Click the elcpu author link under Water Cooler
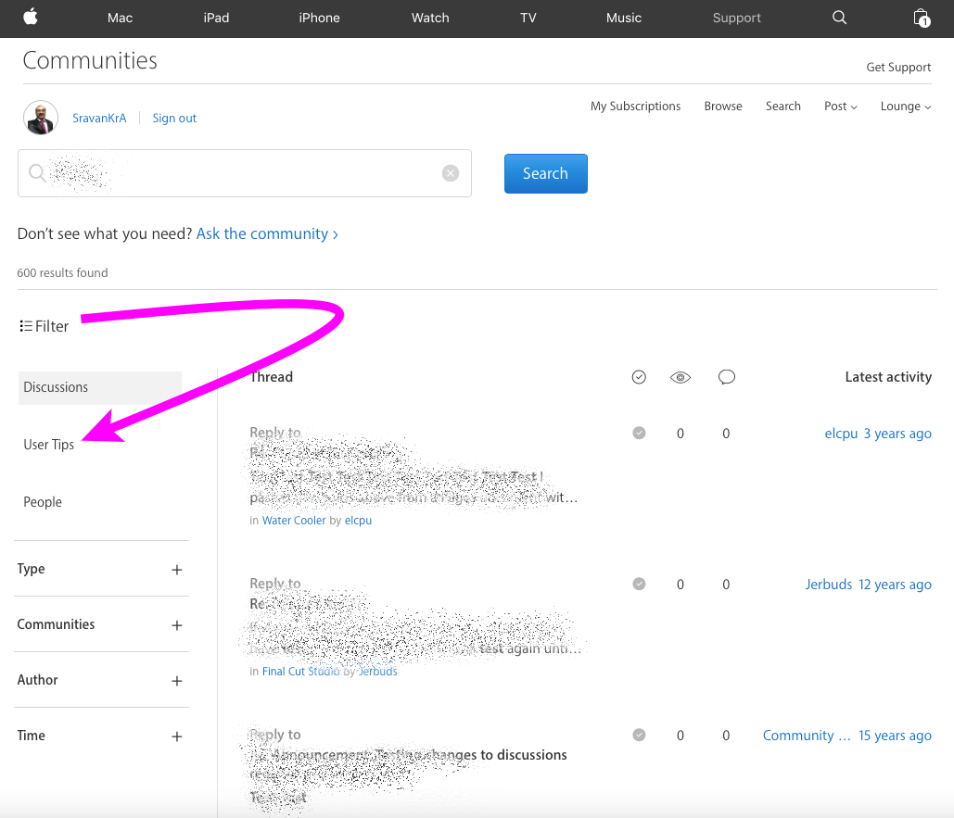The width and height of the screenshot is (954, 818). 358,521
